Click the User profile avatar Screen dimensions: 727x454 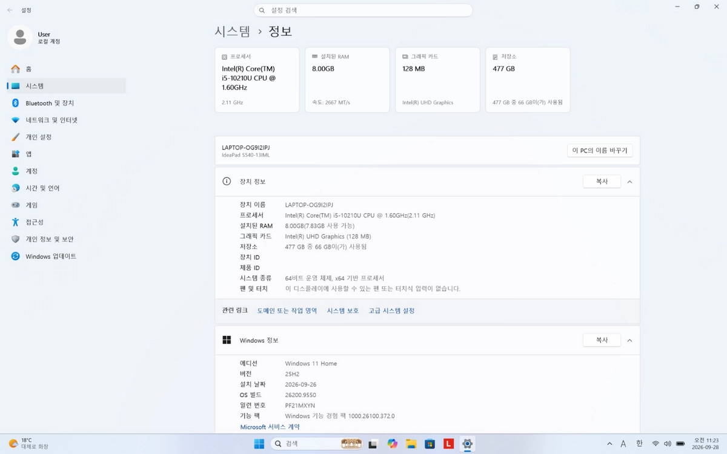click(20, 38)
